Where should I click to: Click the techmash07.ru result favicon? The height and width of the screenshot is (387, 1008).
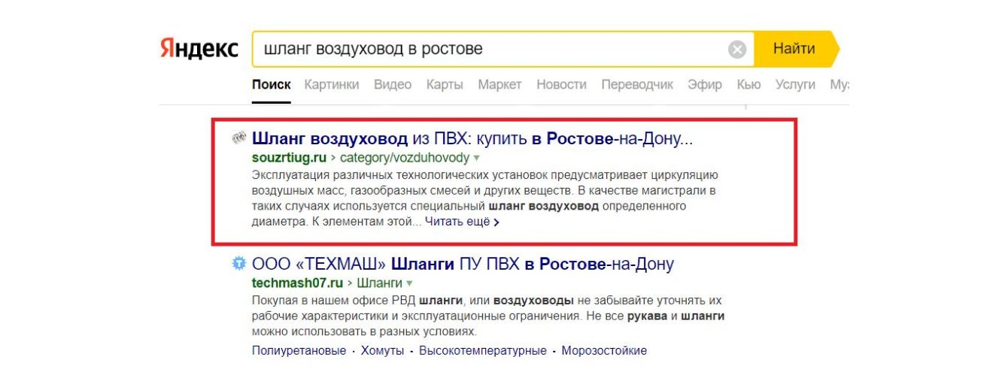pyautogui.click(x=239, y=264)
